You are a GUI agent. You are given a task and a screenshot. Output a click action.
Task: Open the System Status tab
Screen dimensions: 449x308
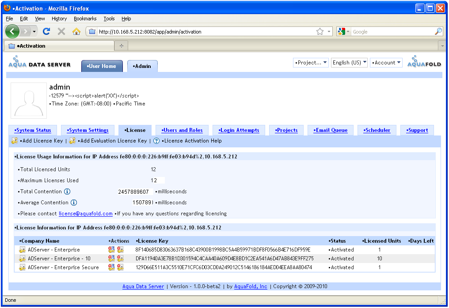[33, 130]
